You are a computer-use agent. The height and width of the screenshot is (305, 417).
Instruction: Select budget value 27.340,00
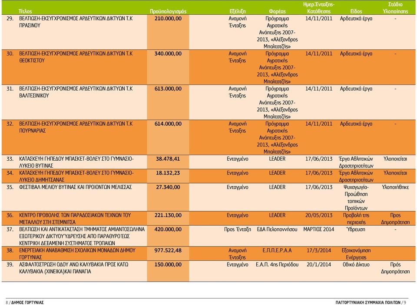pyautogui.click(x=168, y=187)
